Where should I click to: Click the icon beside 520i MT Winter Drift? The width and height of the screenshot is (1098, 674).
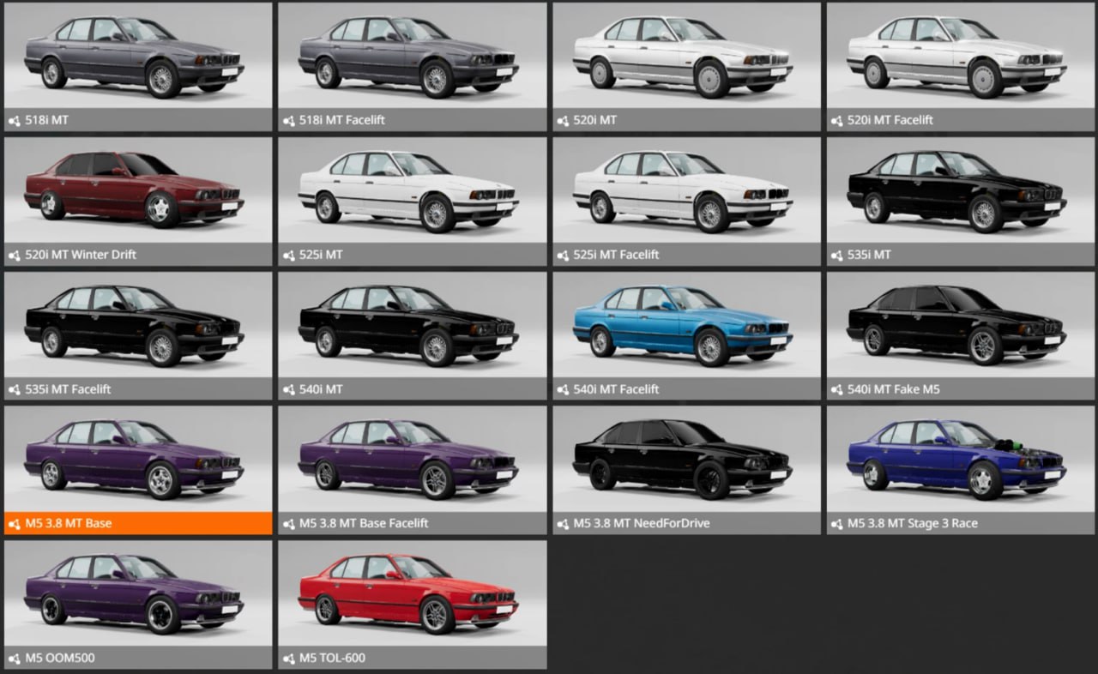point(14,256)
